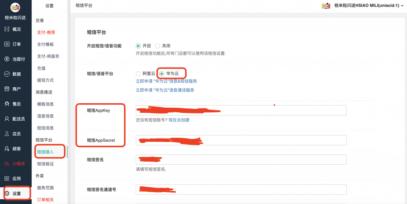
Task: Focus the 短信AppKey input field
Action: [x=241, y=110]
